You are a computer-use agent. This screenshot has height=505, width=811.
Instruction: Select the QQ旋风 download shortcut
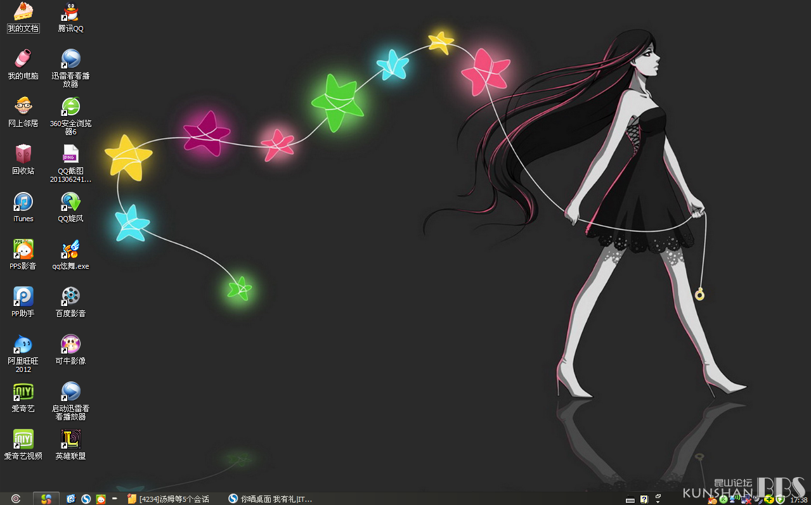(x=70, y=207)
